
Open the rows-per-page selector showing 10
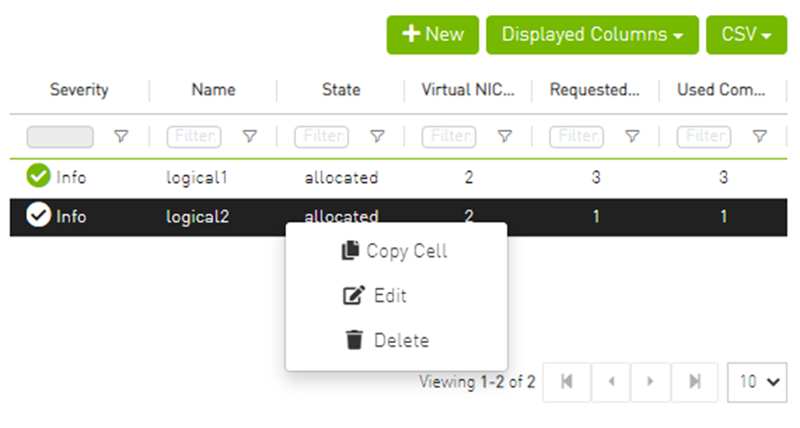(757, 381)
